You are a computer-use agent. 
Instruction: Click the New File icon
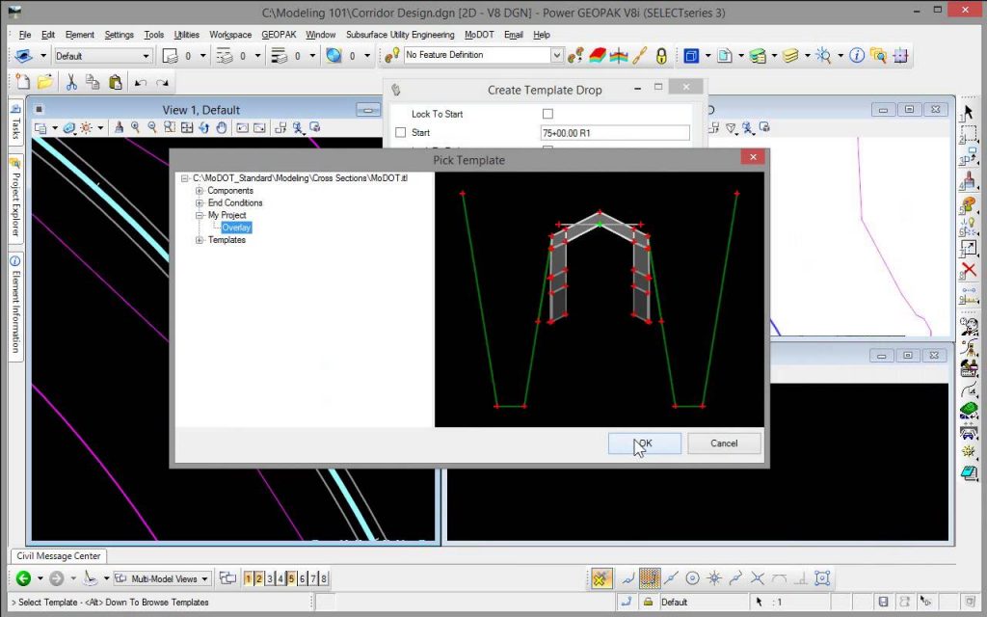click(23, 82)
